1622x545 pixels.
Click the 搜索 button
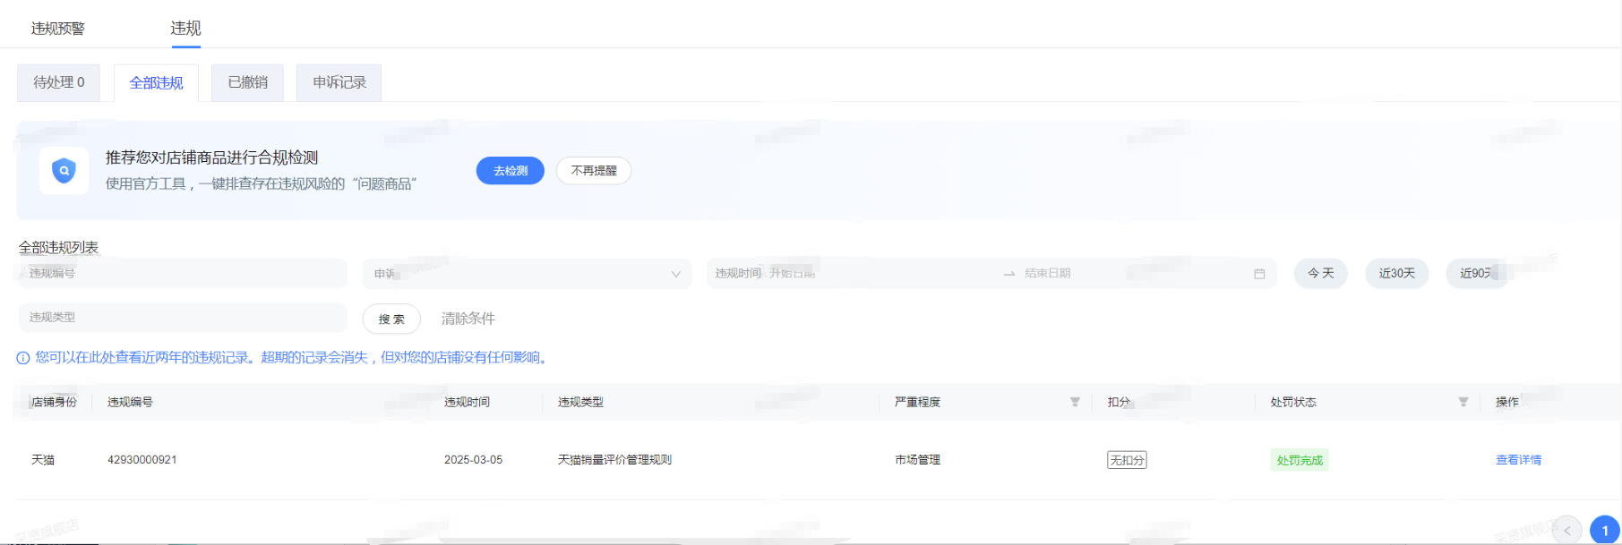(391, 319)
